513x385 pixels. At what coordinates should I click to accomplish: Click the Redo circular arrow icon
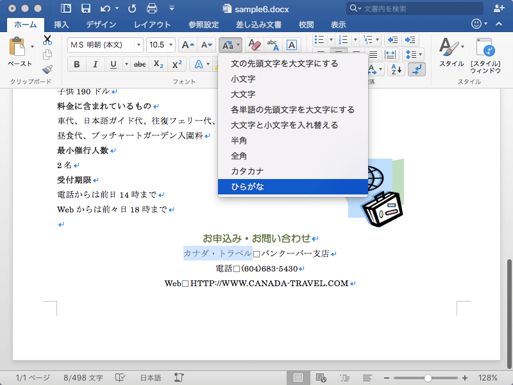coord(132,8)
